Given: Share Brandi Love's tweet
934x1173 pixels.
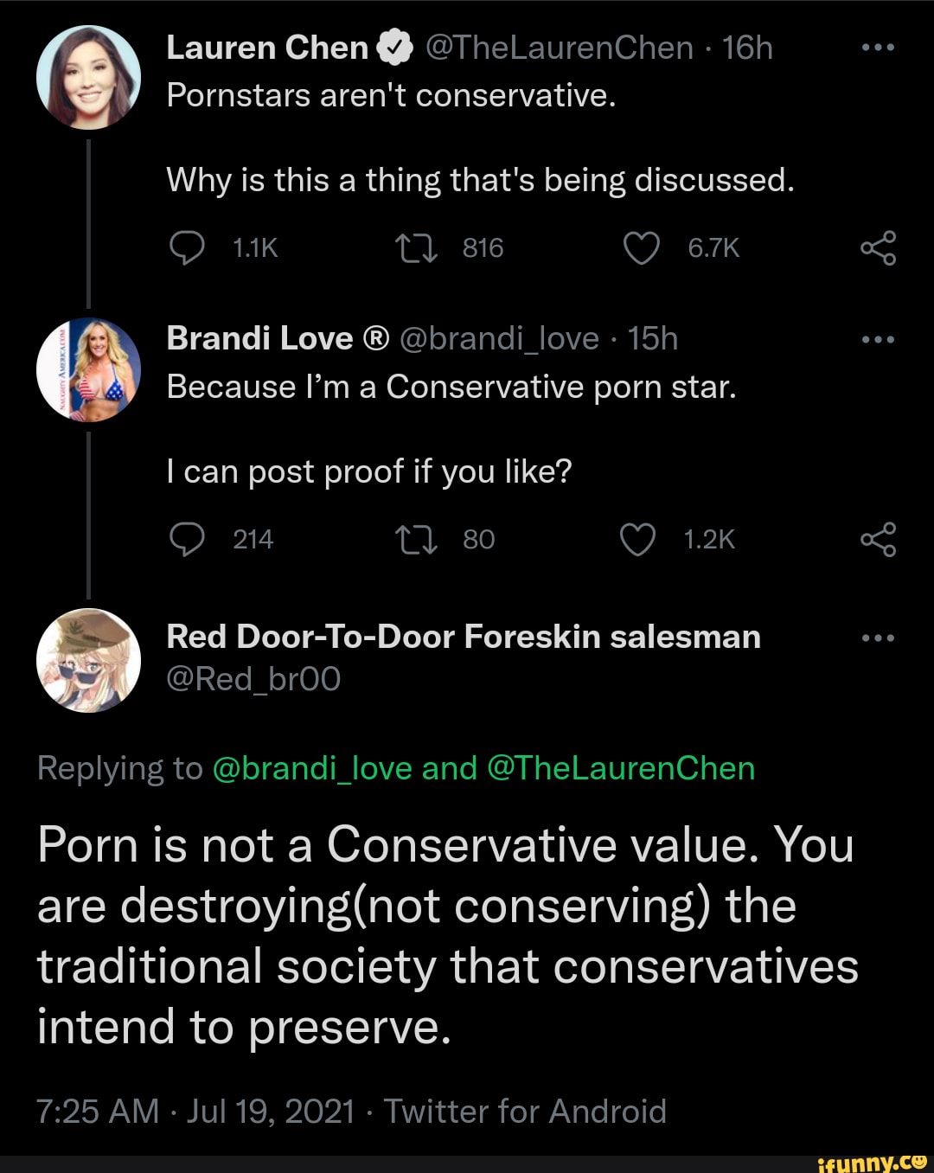Looking at the screenshot, I should click(x=878, y=540).
